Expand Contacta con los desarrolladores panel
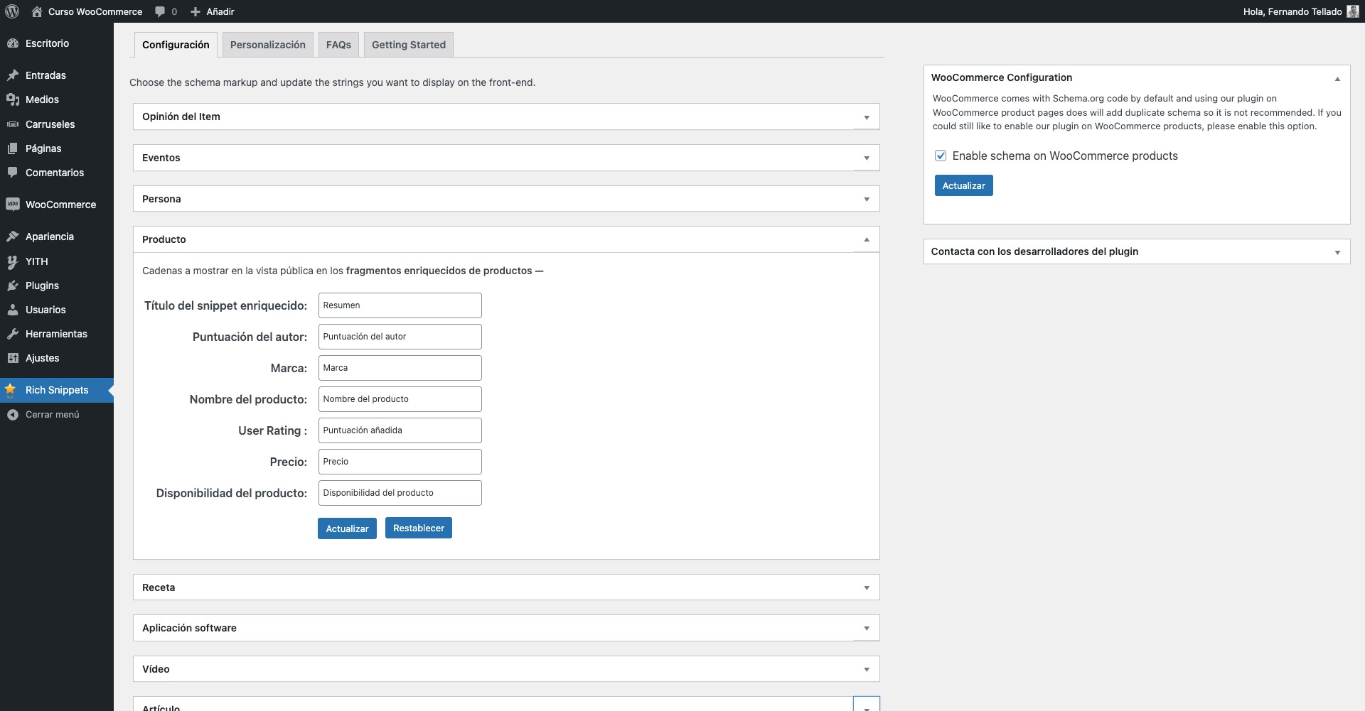 pyautogui.click(x=1337, y=252)
